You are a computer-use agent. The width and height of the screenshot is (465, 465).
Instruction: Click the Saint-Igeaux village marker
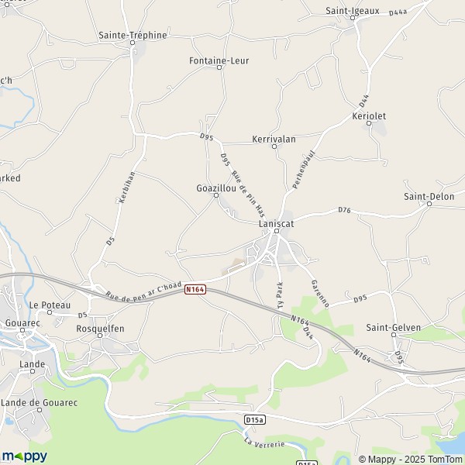click(x=353, y=18)
